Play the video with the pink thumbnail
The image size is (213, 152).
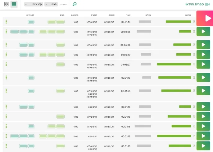coord(204,18)
